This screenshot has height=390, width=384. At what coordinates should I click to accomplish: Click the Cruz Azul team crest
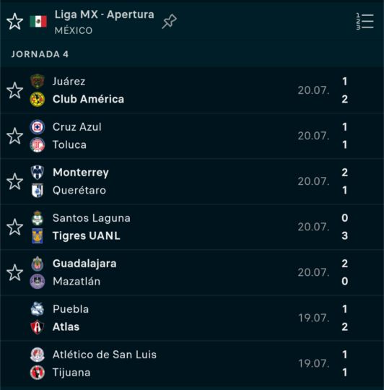38,127
